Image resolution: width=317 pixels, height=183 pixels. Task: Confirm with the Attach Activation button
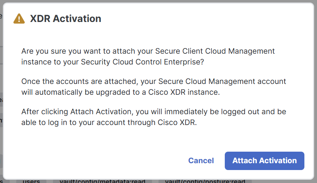click(264, 161)
